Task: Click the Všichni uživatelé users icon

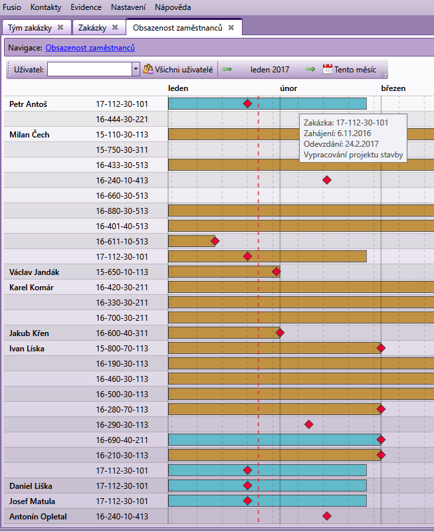Action: click(148, 69)
